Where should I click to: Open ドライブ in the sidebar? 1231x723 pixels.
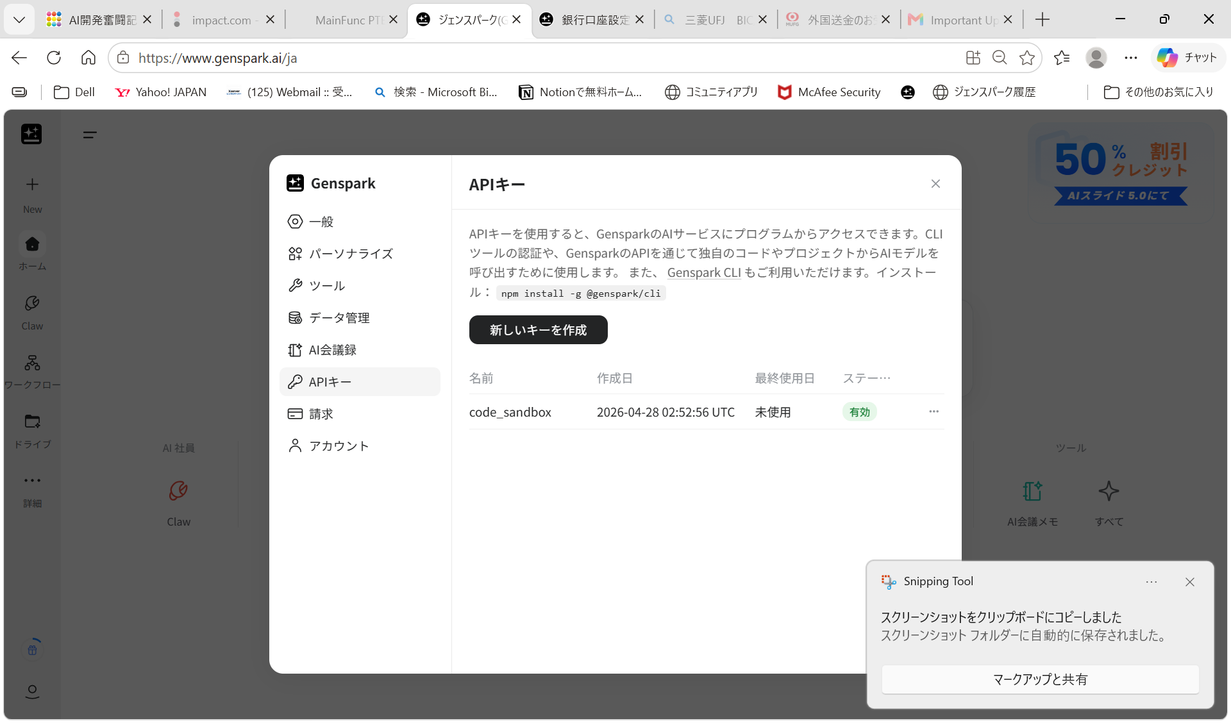(x=32, y=431)
